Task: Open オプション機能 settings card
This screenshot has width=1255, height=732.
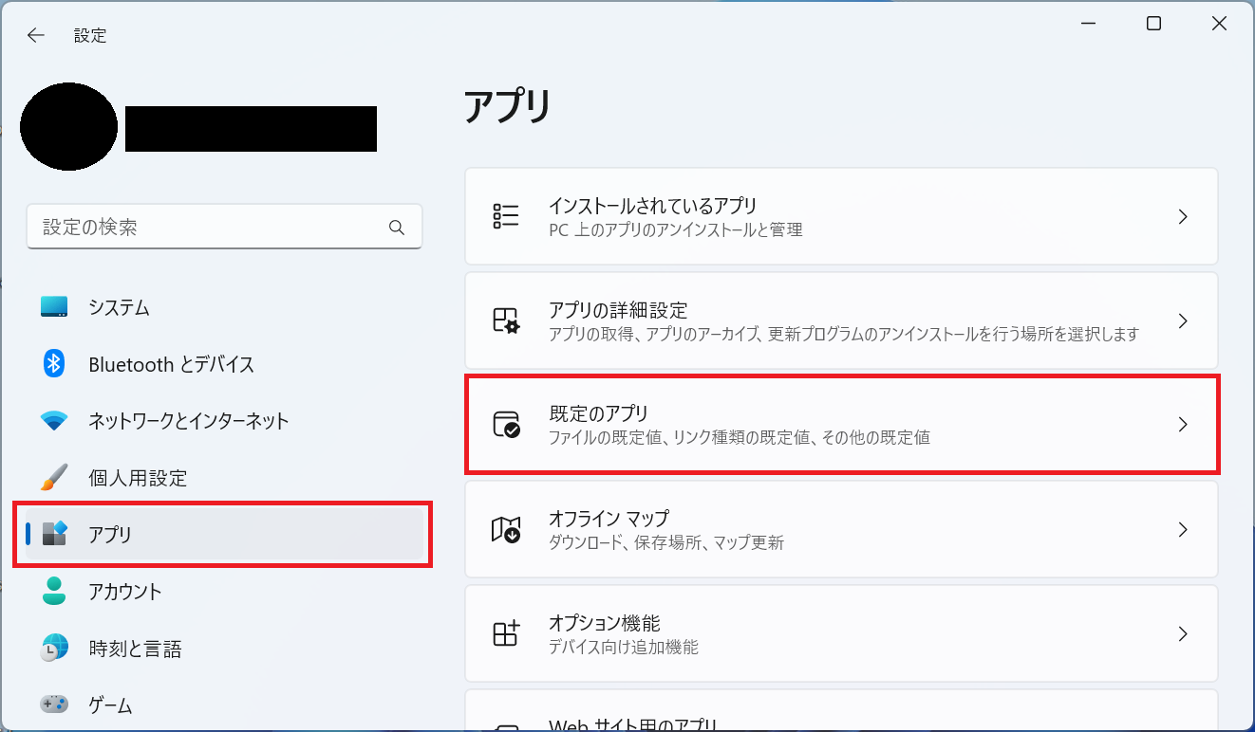Action: point(841,633)
